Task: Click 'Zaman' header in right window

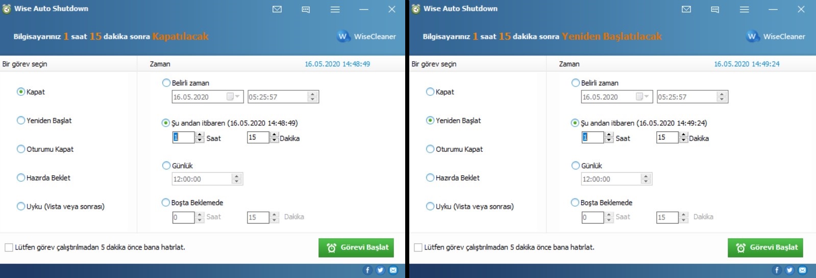Action: point(569,64)
